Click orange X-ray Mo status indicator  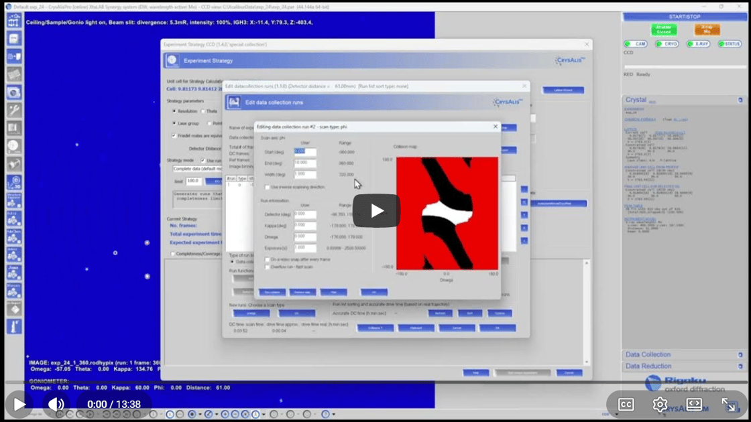click(x=707, y=29)
